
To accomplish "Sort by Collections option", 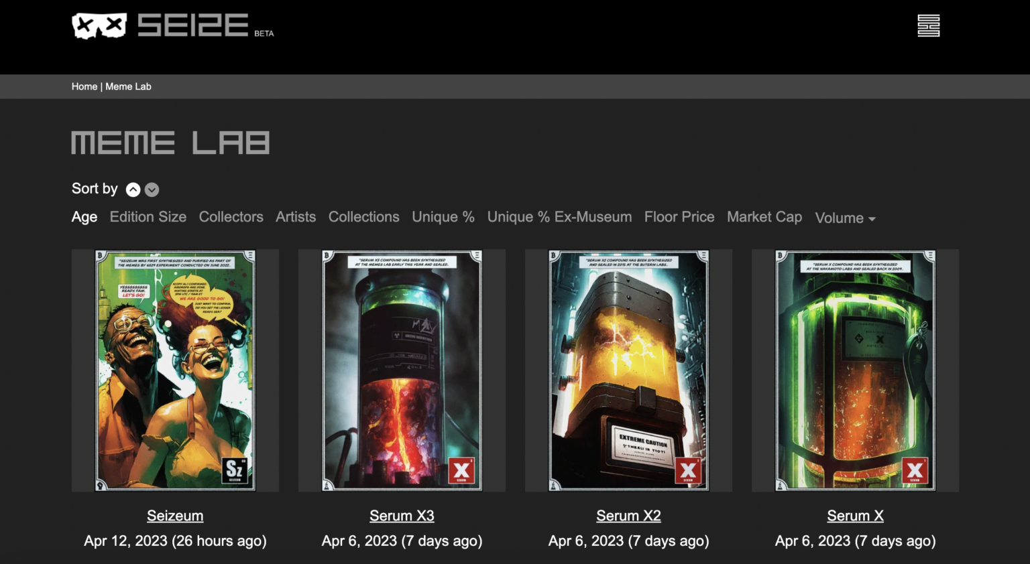I will [x=363, y=217].
